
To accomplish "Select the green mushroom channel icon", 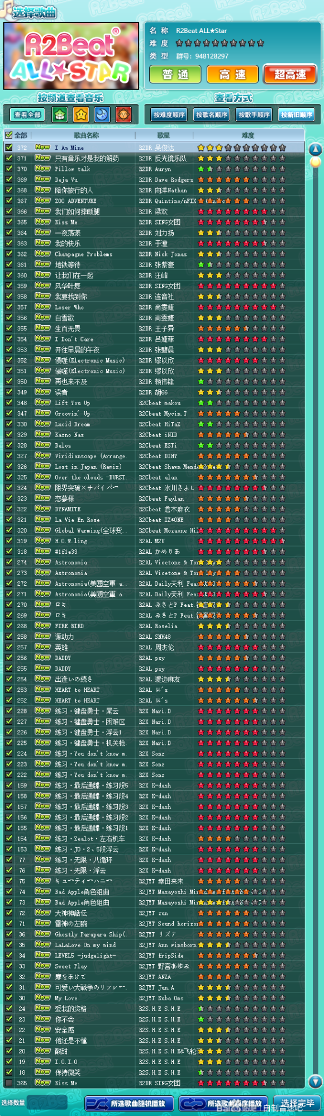I will coord(60,115).
